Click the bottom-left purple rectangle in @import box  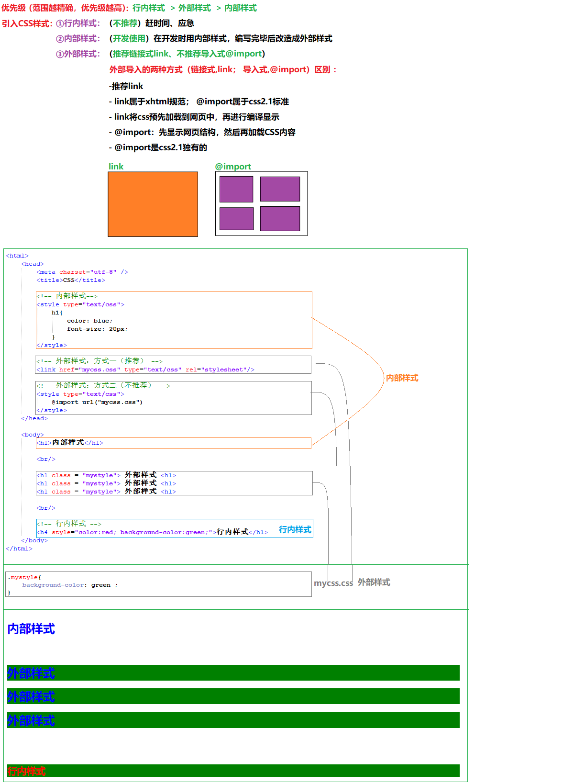coord(236,219)
